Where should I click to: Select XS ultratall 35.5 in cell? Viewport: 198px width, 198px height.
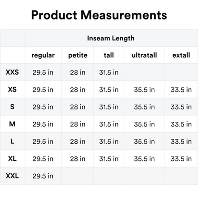tap(144, 89)
